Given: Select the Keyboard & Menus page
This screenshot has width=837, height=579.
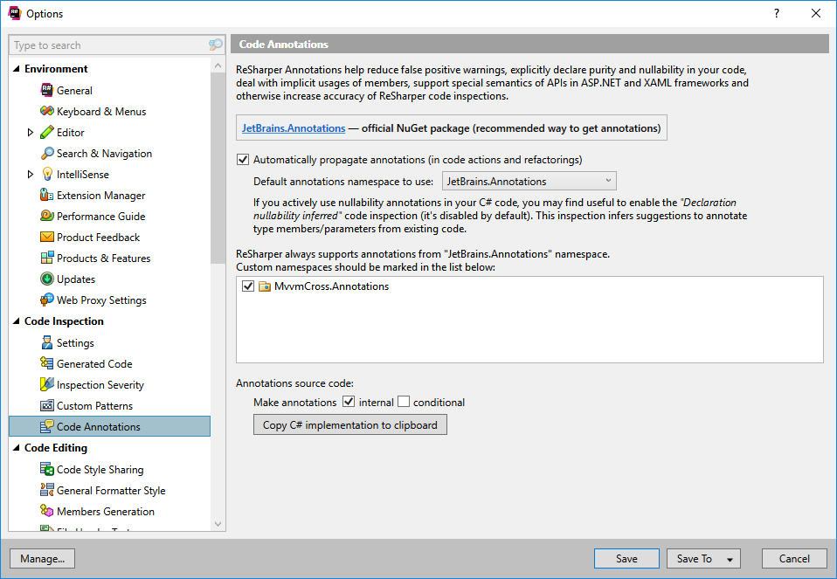Looking at the screenshot, I should (x=100, y=111).
